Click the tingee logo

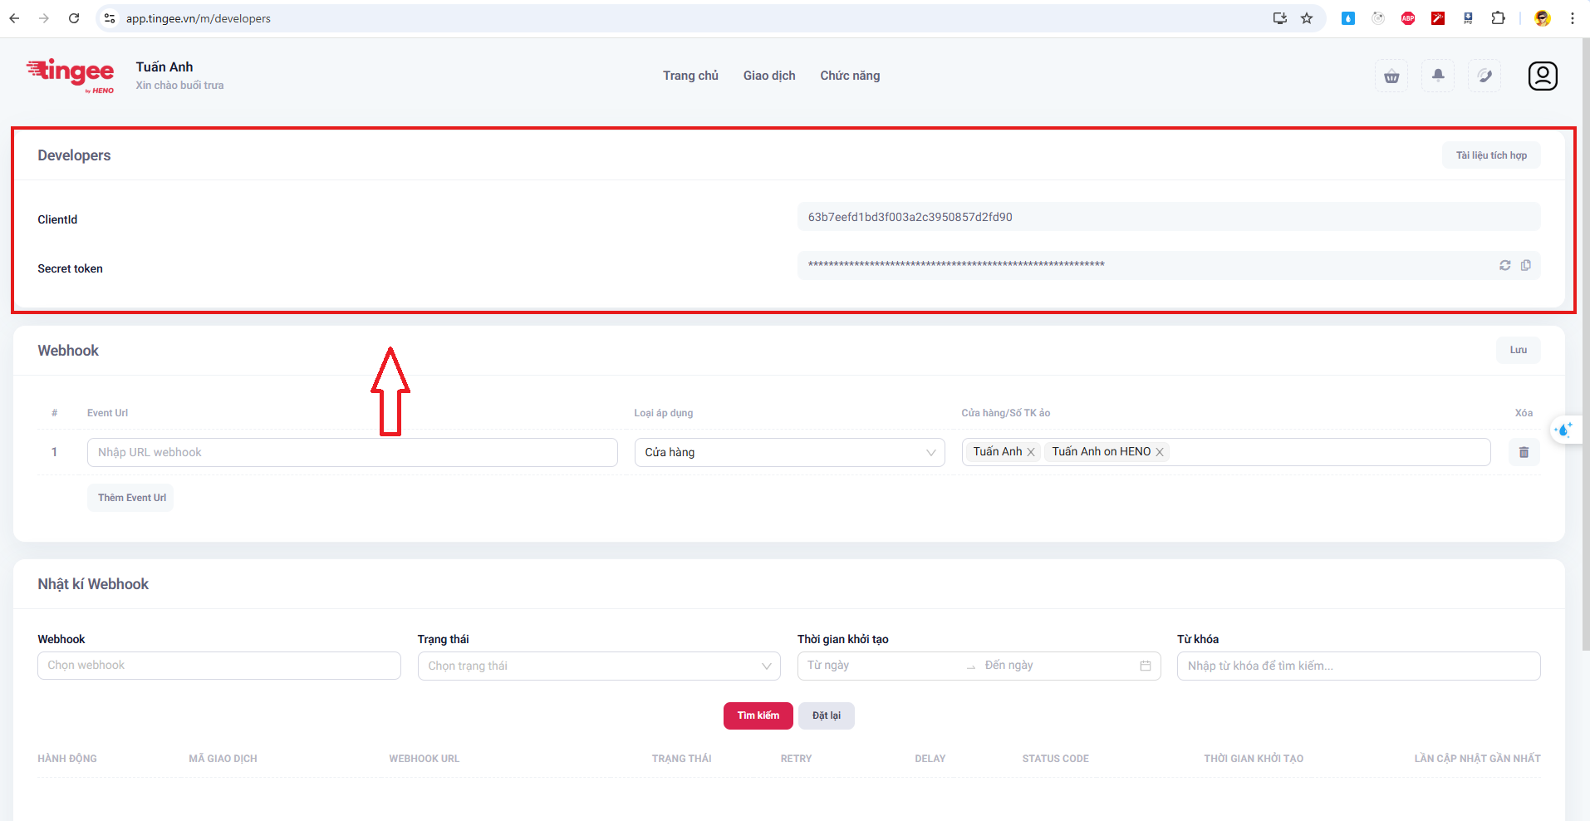tap(71, 75)
